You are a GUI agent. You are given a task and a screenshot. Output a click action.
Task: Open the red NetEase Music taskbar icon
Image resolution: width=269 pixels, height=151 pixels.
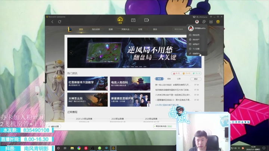(x=86, y=148)
